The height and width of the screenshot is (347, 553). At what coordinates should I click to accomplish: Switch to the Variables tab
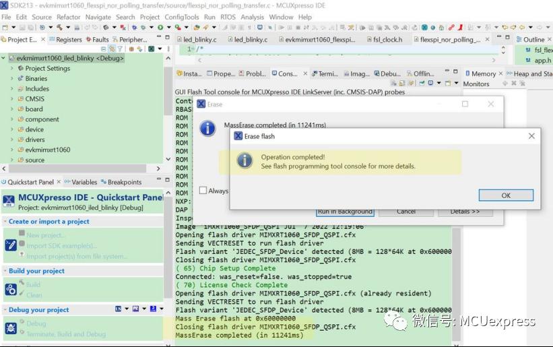(81, 182)
